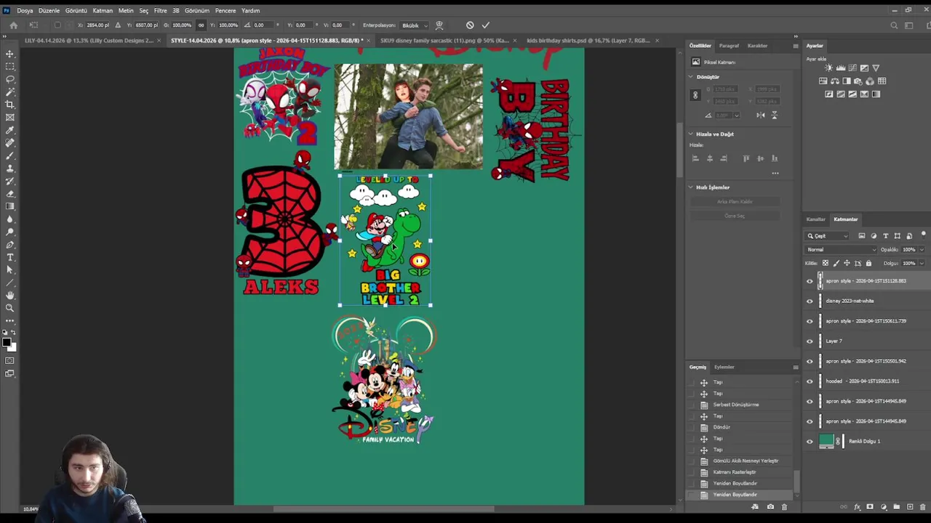This screenshot has width=931, height=523.
Task: Switch to warp mode icon in options bar
Action: pos(439,25)
